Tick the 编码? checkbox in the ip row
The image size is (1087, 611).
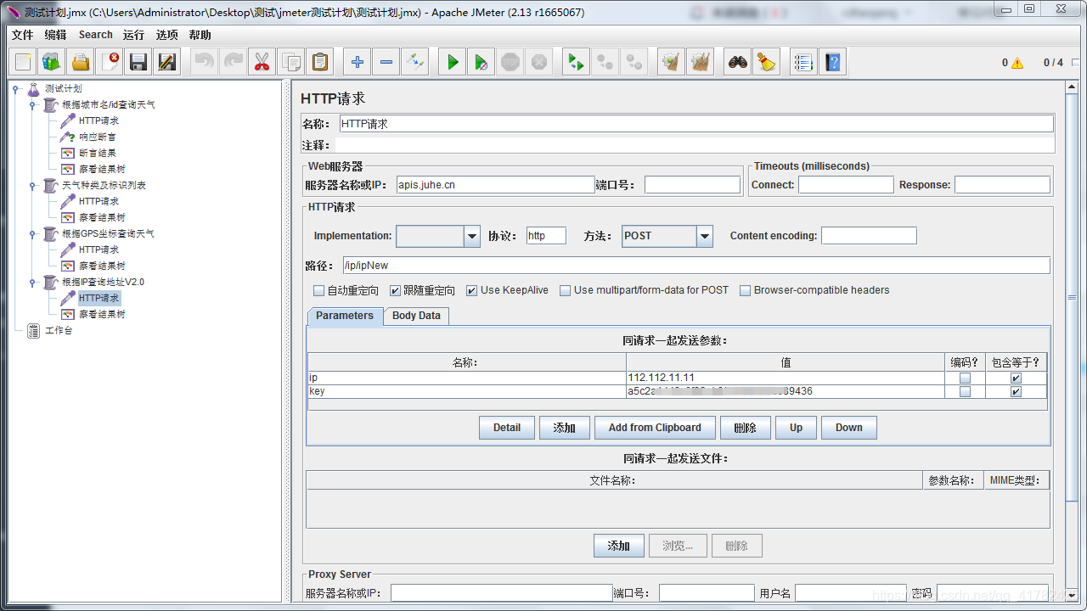pyautogui.click(x=965, y=378)
